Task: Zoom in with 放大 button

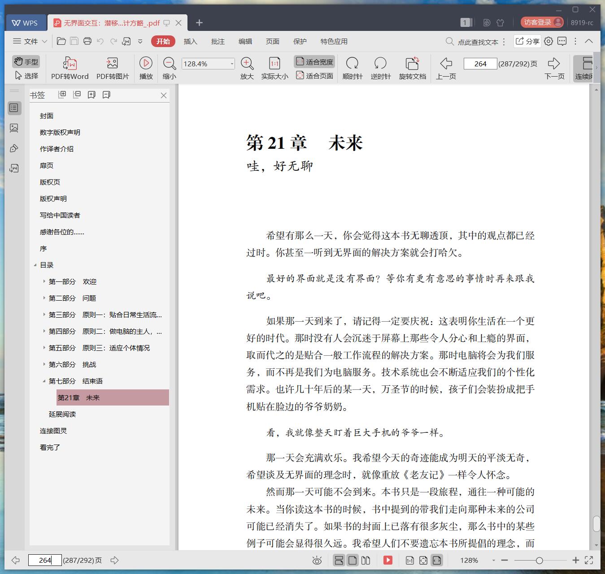Action: [x=247, y=68]
